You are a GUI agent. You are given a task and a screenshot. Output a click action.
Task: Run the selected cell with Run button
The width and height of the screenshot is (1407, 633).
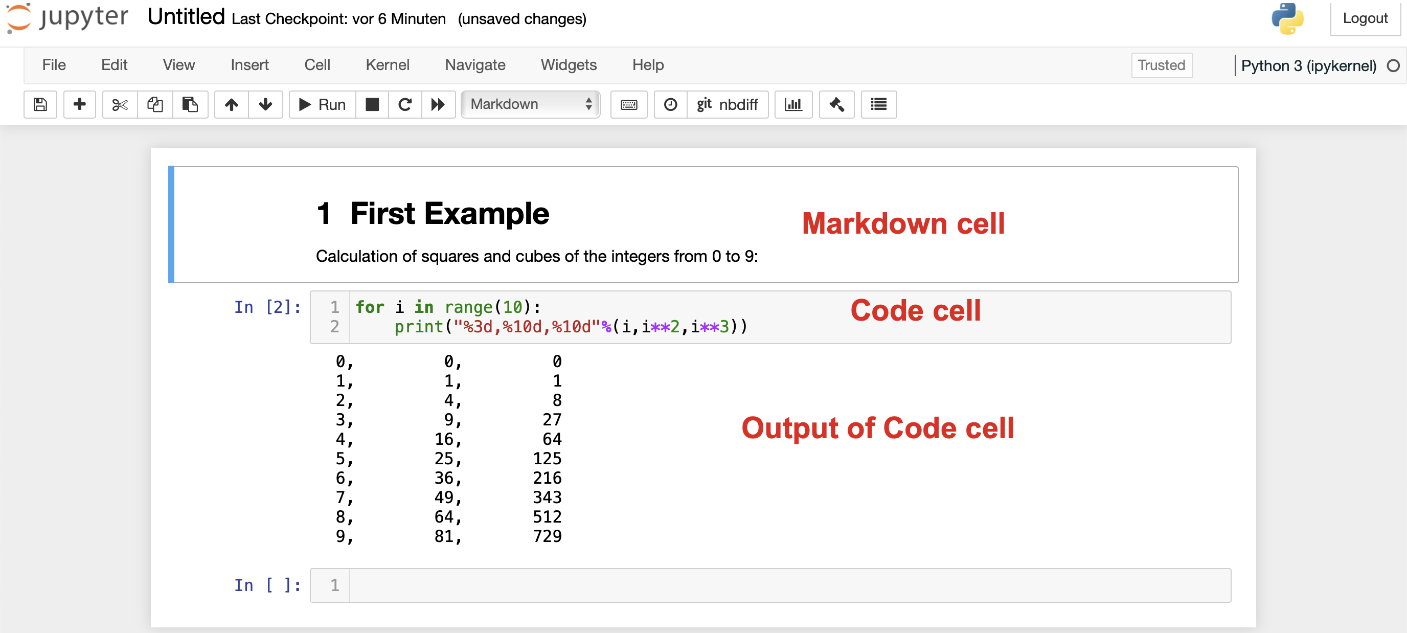pos(321,104)
